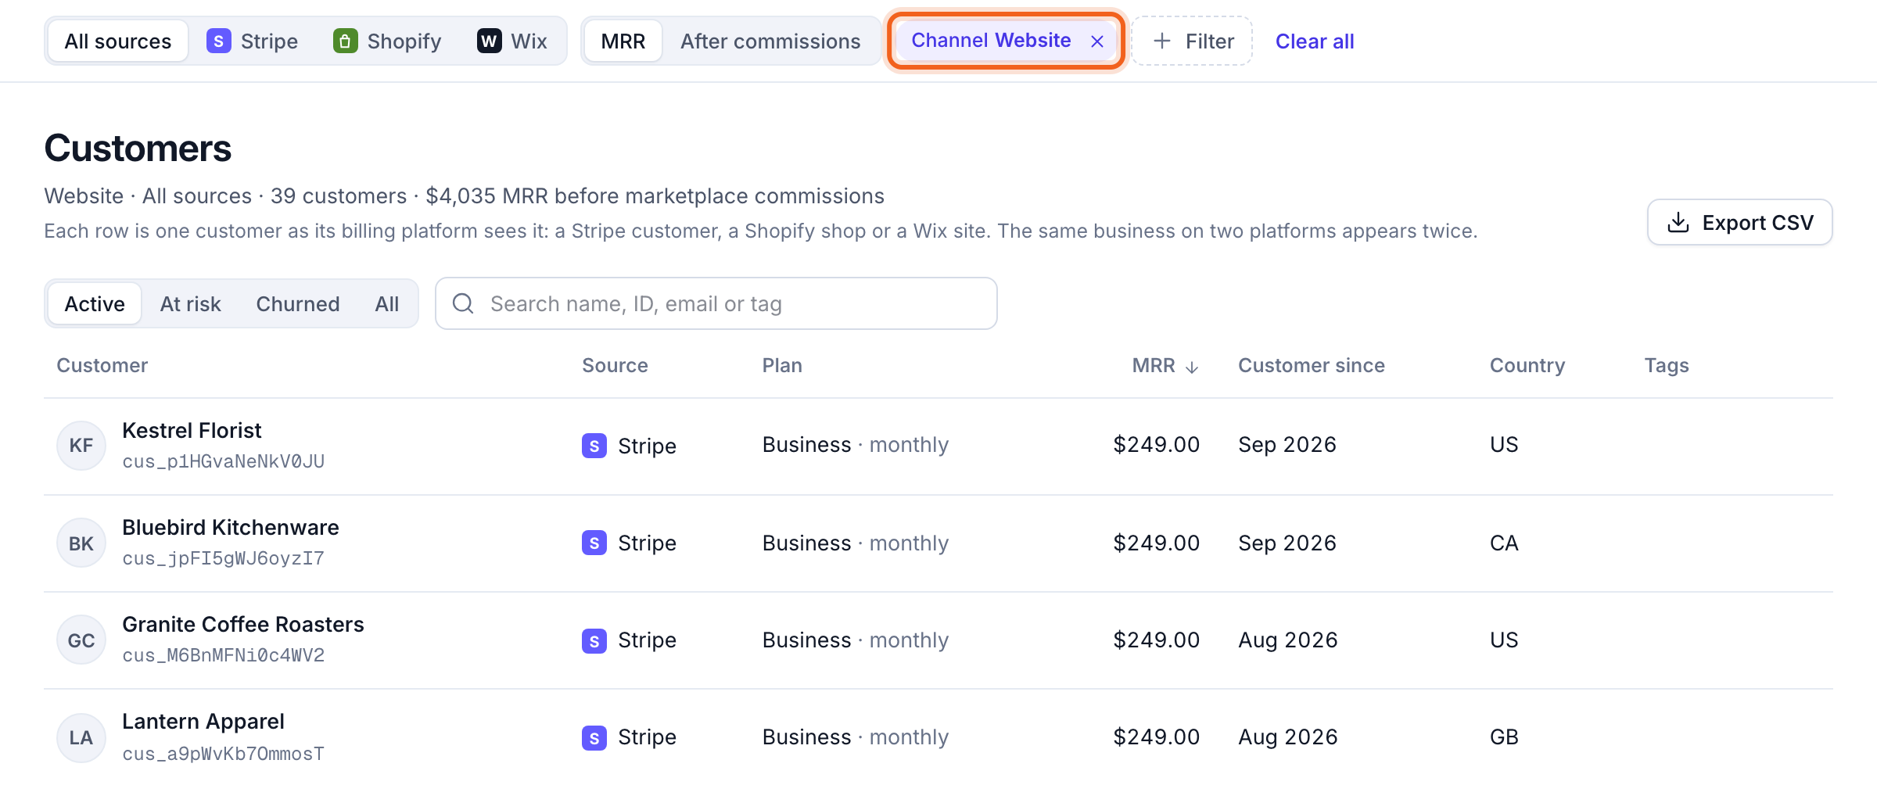Viewport: 1877px width, 785px height.
Task: Sort by the Customer column header
Action: click(x=102, y=365)
